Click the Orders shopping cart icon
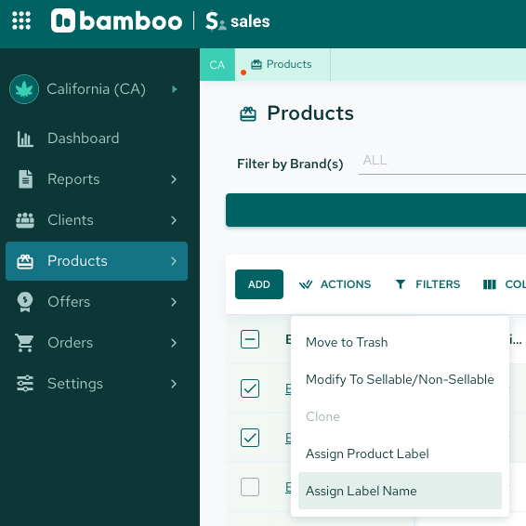 [24, 343]
